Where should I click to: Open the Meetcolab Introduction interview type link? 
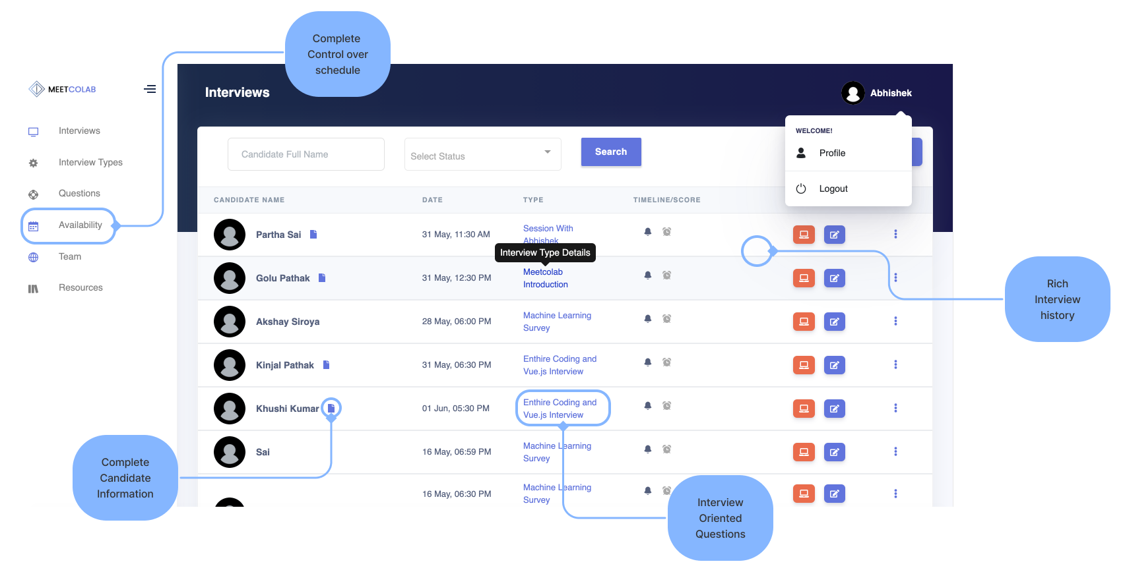click(545, 278)
